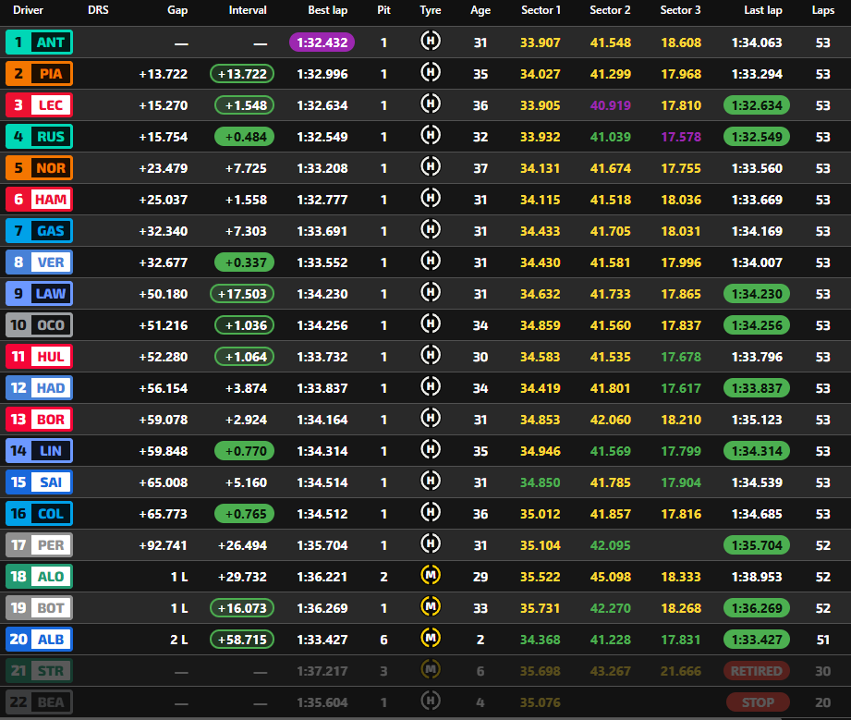This screenshot has height=720, width=851.
Task: Click the Tyre column header
Action: [x=431, y=10]
